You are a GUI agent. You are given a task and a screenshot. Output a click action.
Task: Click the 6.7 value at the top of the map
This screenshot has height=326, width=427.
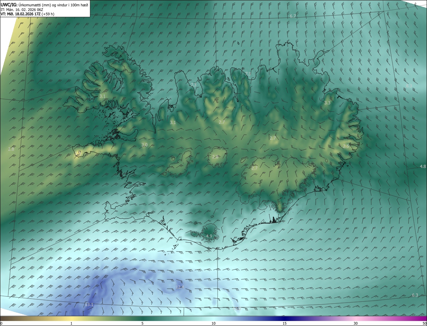(293, 16)
